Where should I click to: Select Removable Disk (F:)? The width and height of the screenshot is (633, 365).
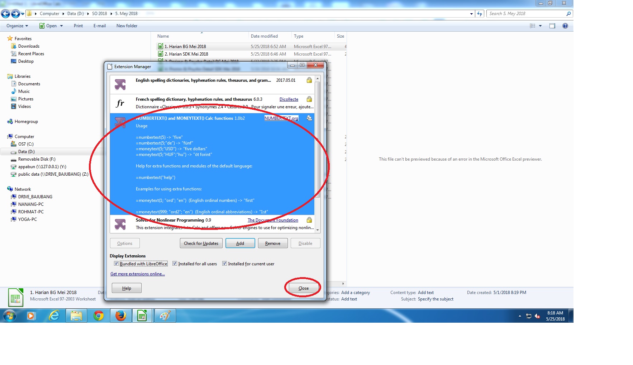tap(37, 159)
